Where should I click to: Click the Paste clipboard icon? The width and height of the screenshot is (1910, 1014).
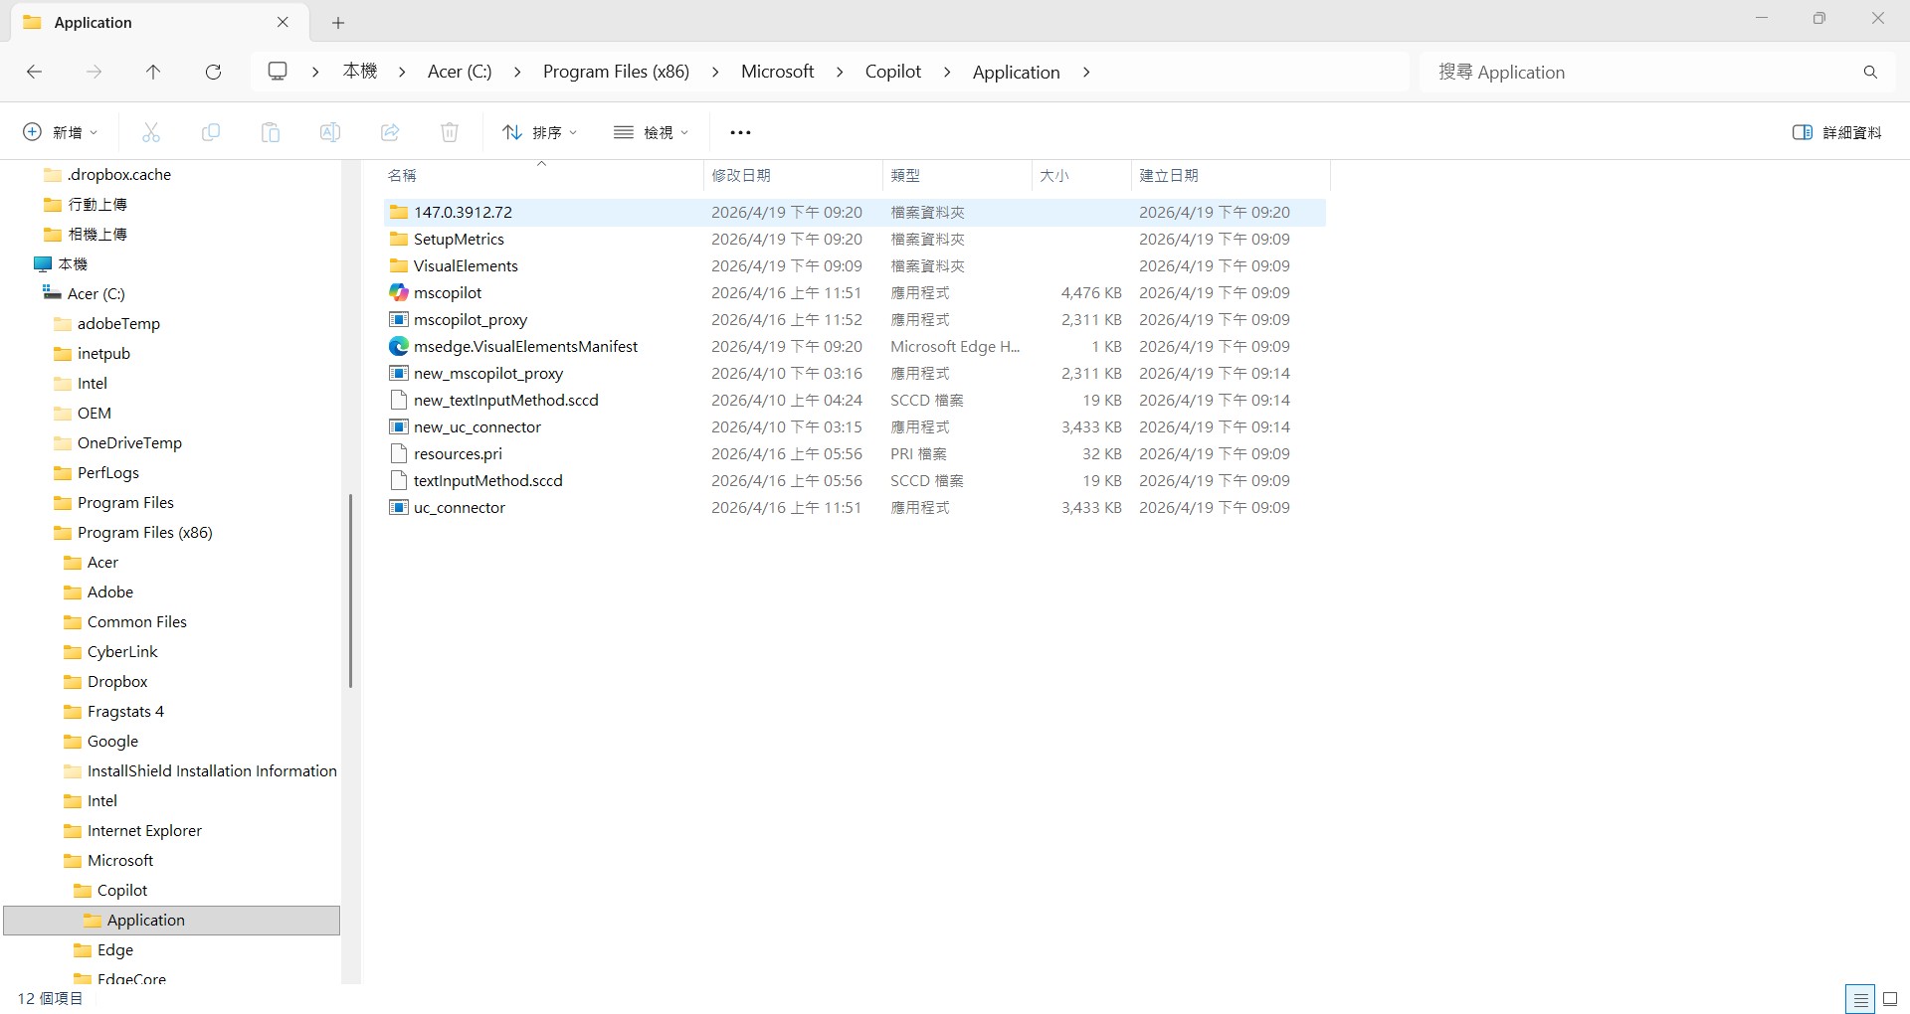tap(271, 132)
